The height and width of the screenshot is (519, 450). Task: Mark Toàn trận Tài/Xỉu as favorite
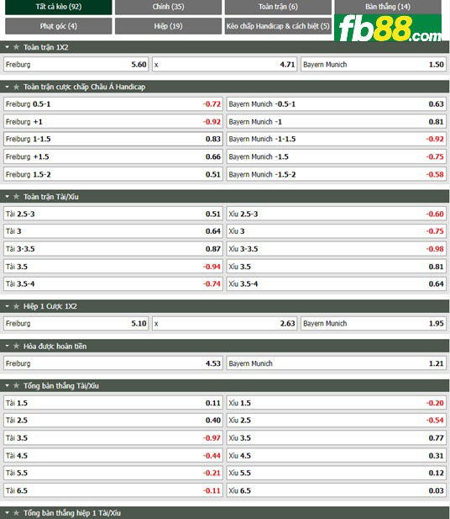click(16, 197)
